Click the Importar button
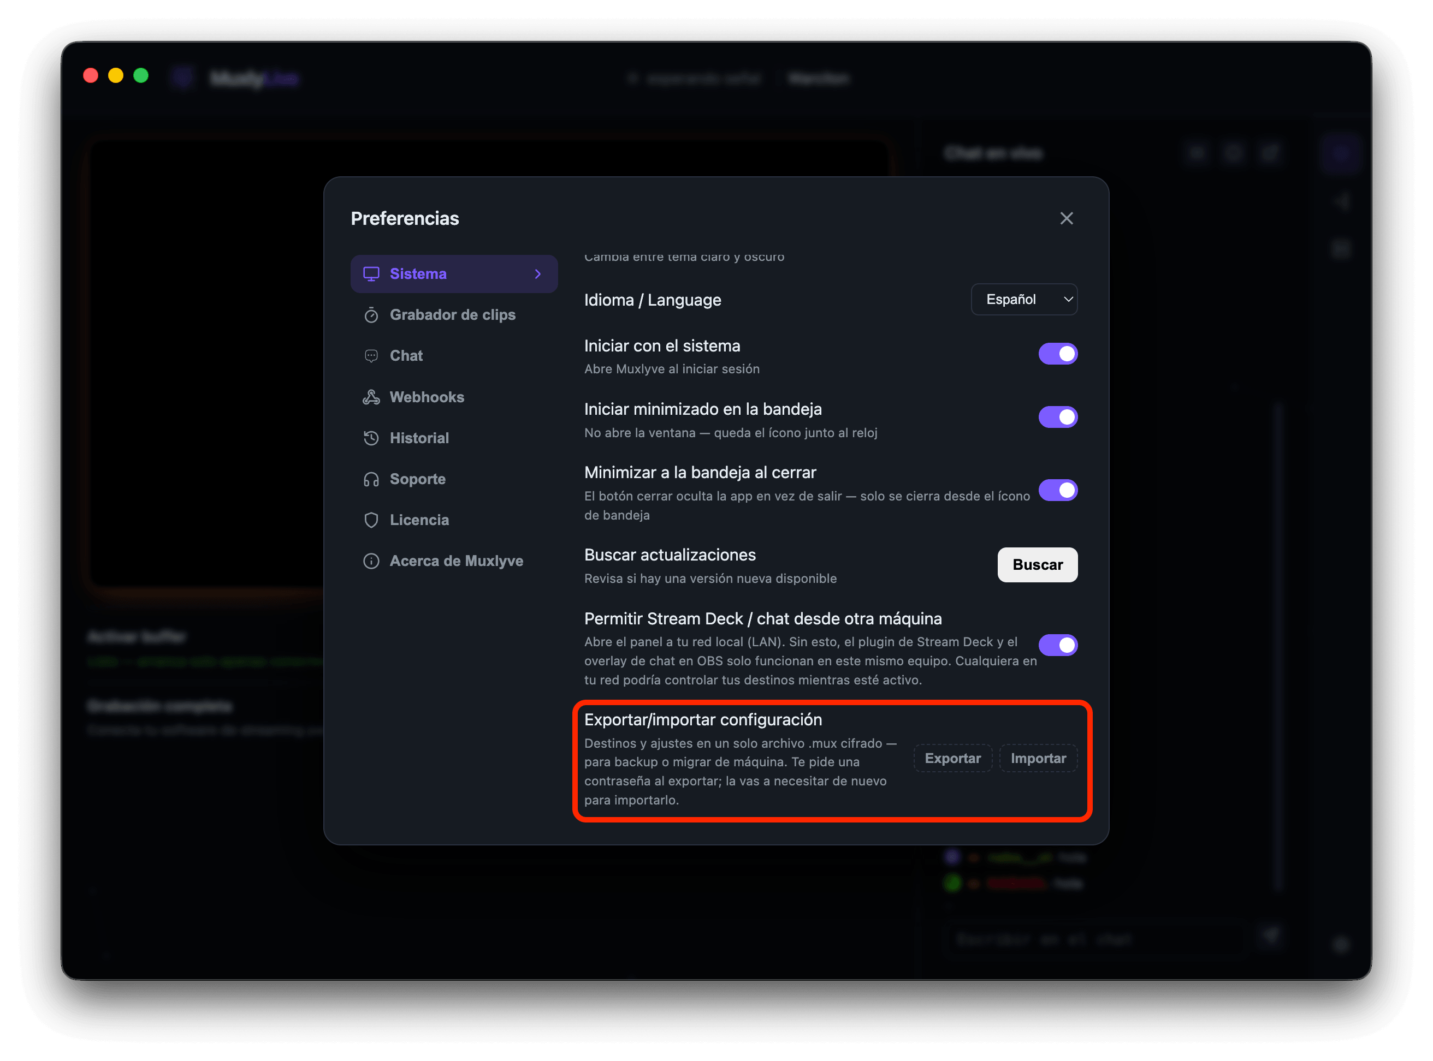The image size is (1433, 1061). (1039, 759)
